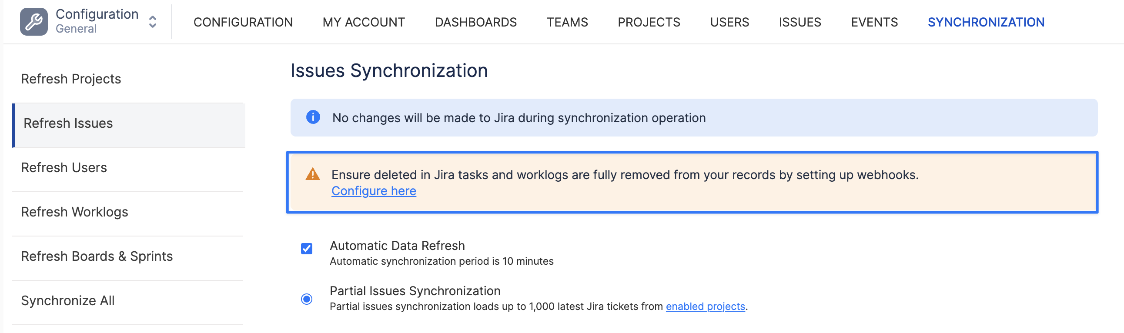Navigate to the PROJECTS tab

pyautogui.click(x=649, y=22)
